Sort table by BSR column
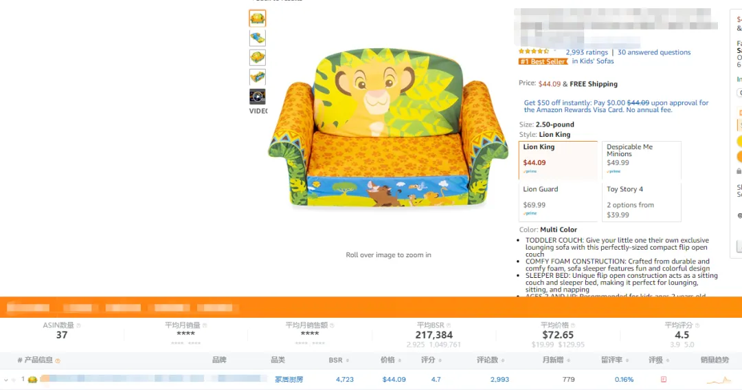The image size is (742, 390). [339, 360]
